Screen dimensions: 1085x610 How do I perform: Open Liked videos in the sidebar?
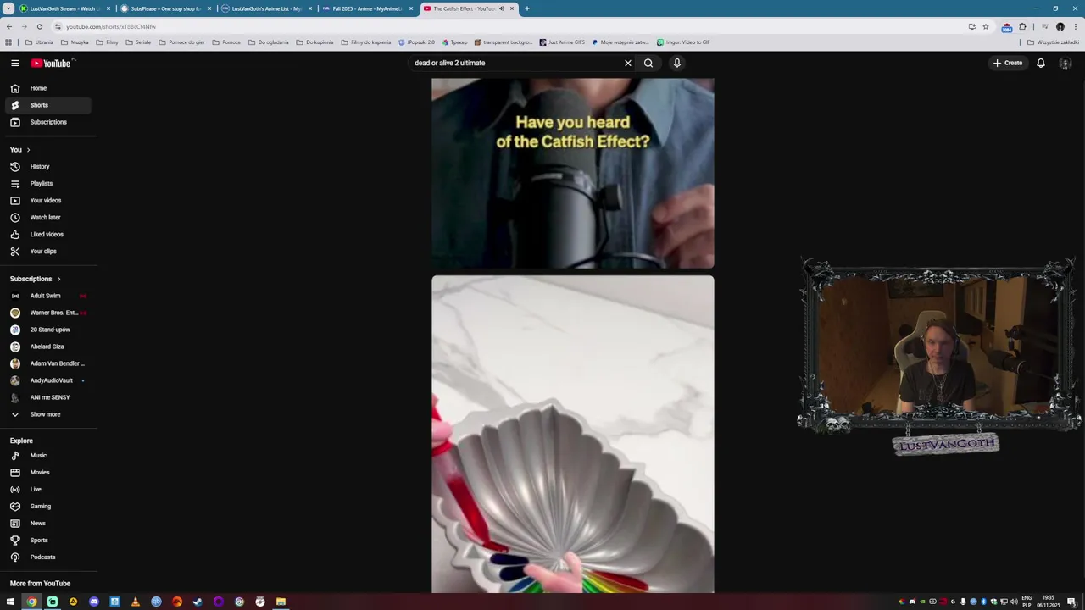(x=48, y=235)
